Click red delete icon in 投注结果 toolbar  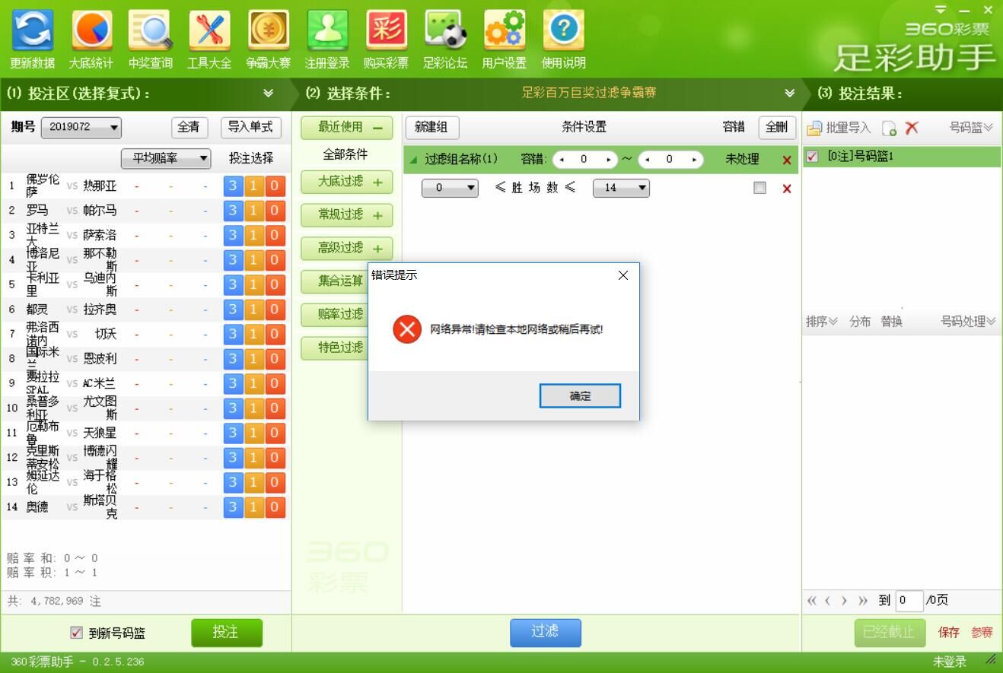912,128
